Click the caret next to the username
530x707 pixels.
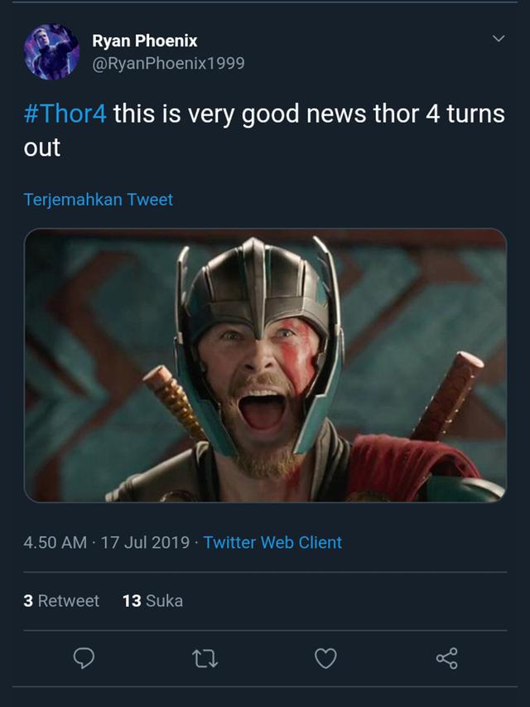click(x=499, y=36)
